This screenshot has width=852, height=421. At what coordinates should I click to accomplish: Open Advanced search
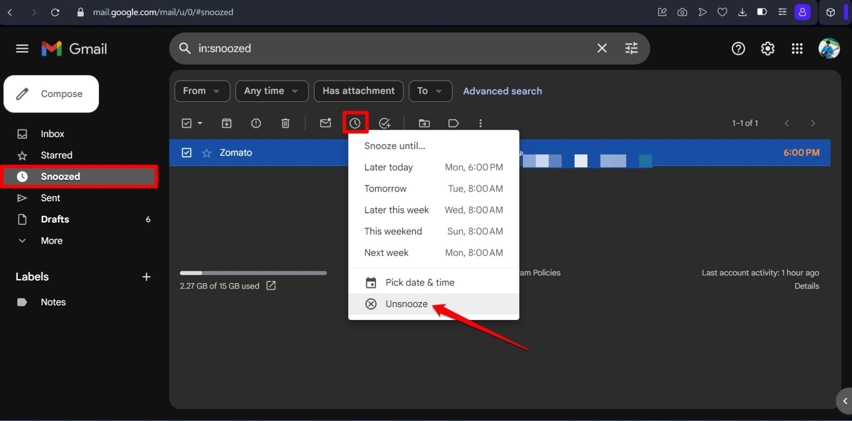click(502, 91)
